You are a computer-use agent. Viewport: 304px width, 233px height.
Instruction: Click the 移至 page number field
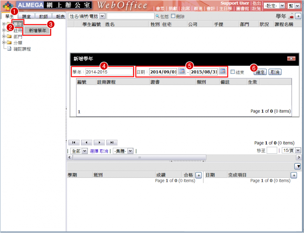click(x=272, y=150)
